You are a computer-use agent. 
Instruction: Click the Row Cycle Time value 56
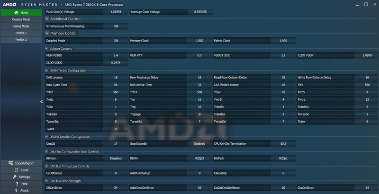116,85
